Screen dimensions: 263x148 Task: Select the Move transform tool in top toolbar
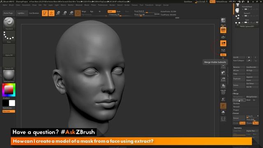coord(58,13)
